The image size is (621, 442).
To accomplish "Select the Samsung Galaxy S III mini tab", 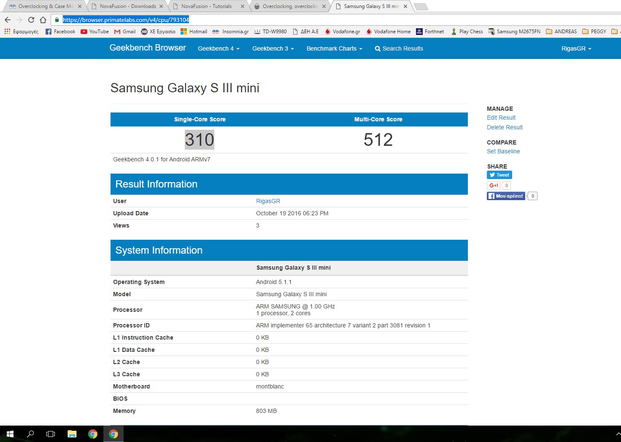I will pyautogui.click(x=371, y=6).
